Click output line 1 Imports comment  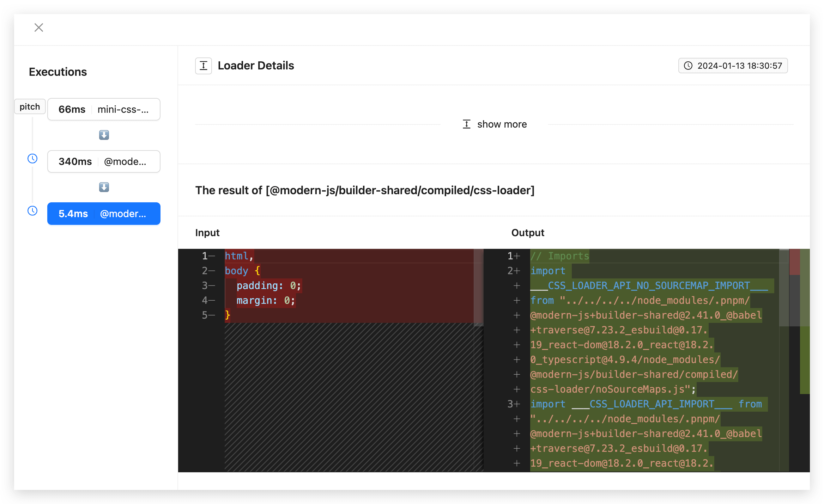tap(560, 256)
